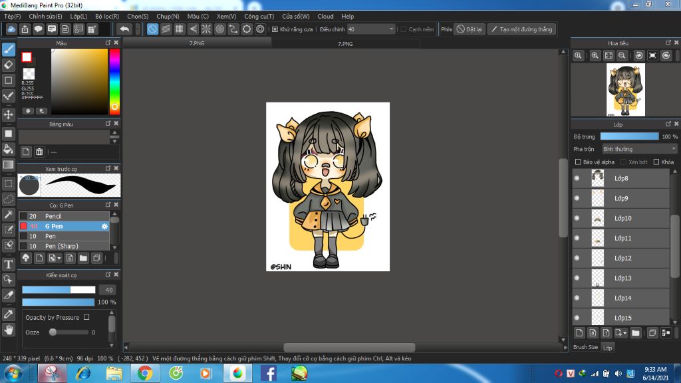Add layer folder in layer panel

pyautogui.click(x=636, y=333)
